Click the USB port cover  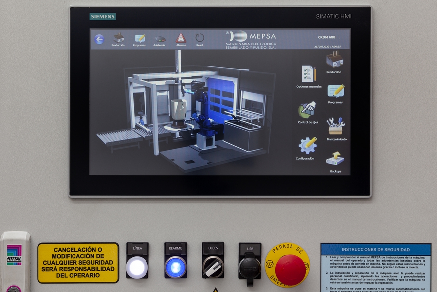tap(249, 267)
